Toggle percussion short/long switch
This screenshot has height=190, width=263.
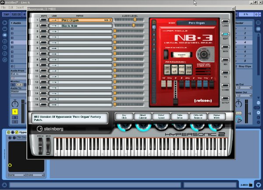click(181, 69)
